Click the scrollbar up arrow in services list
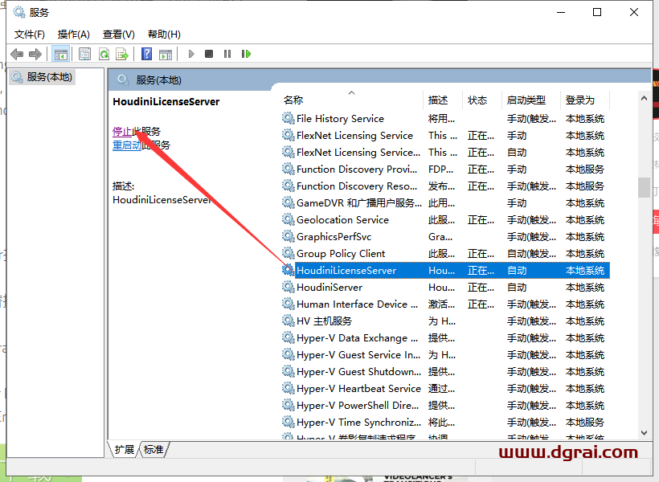The image size is (659, 482). pos(644,98)
